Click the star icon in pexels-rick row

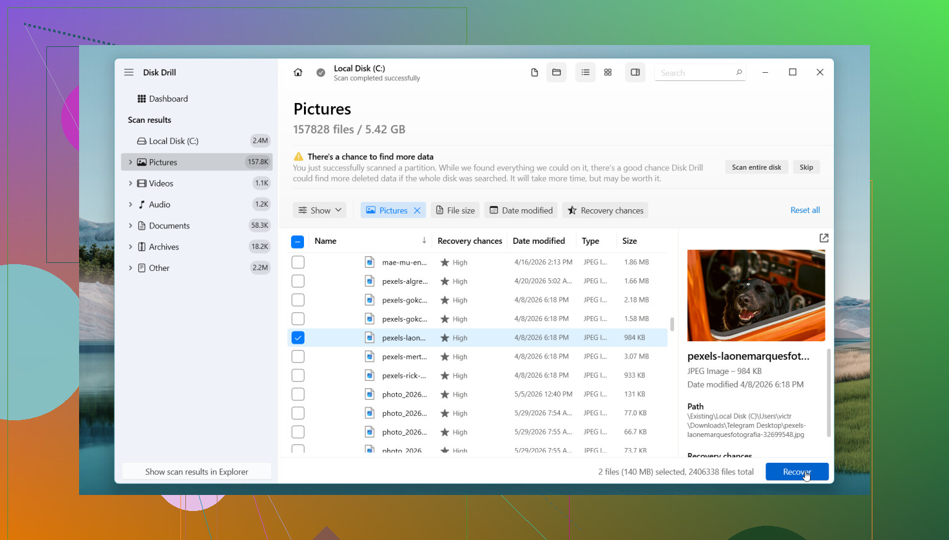click(444, 376)
